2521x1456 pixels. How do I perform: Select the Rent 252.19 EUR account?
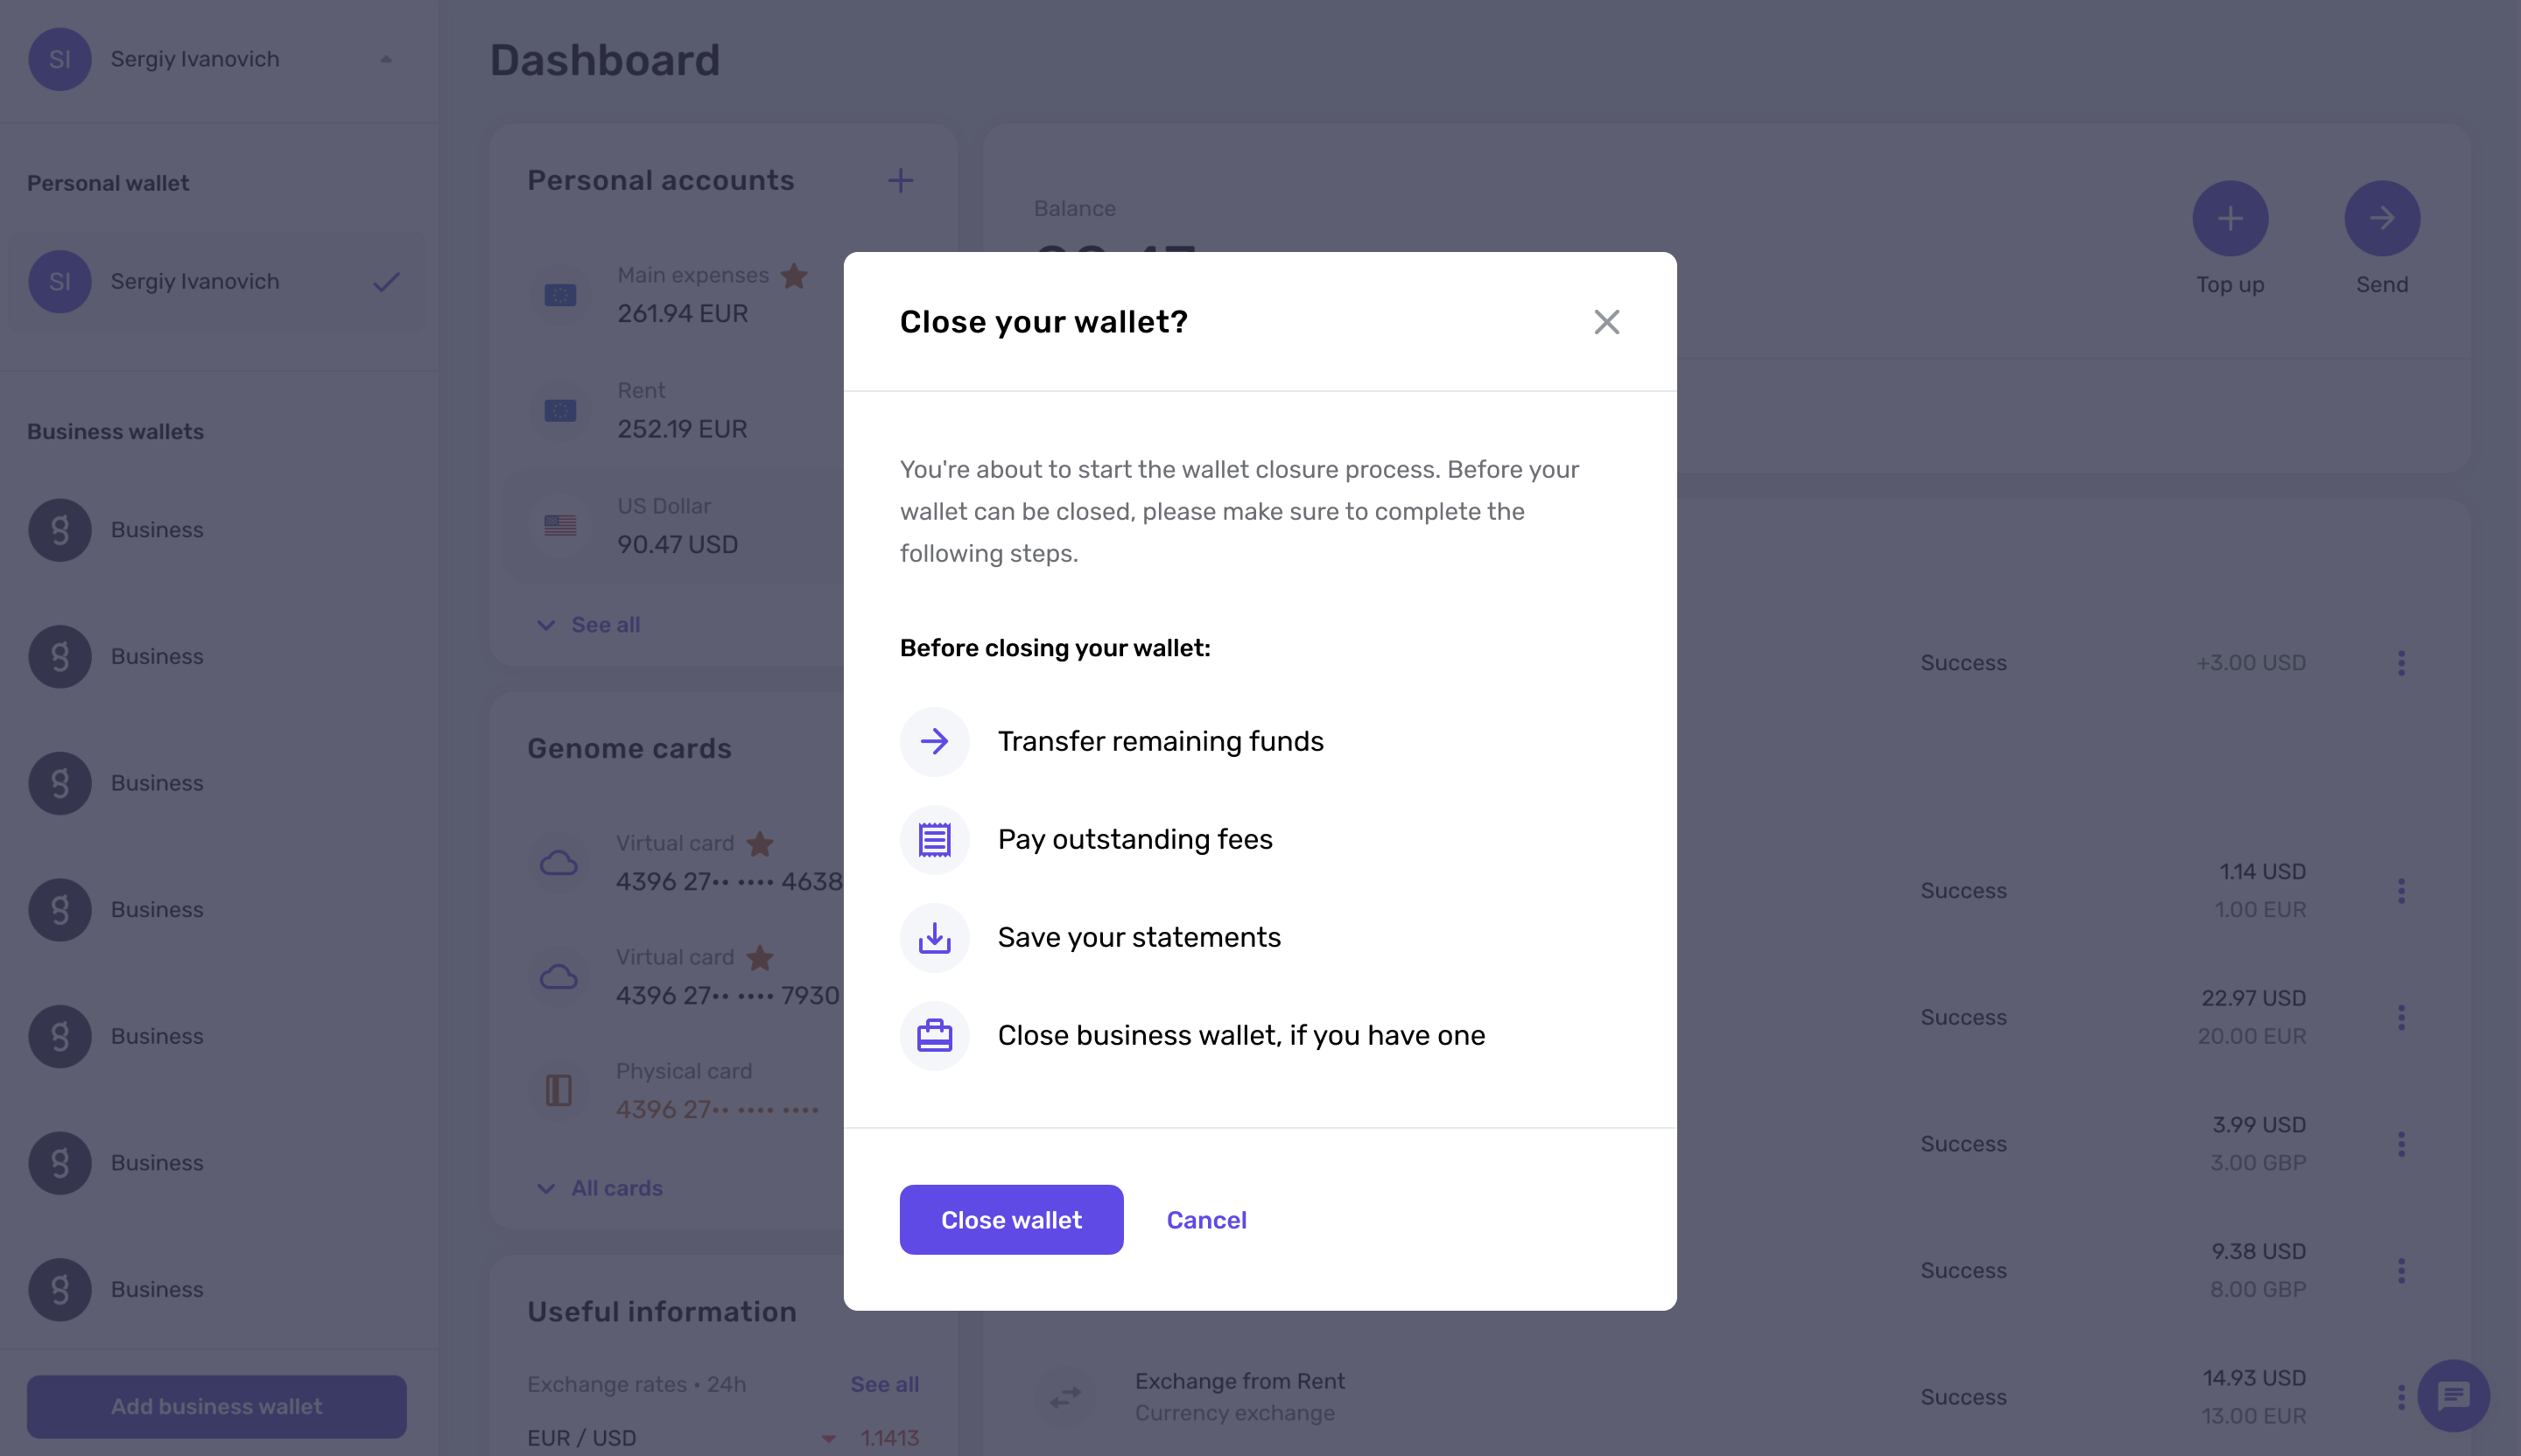[x=672, y=410]
